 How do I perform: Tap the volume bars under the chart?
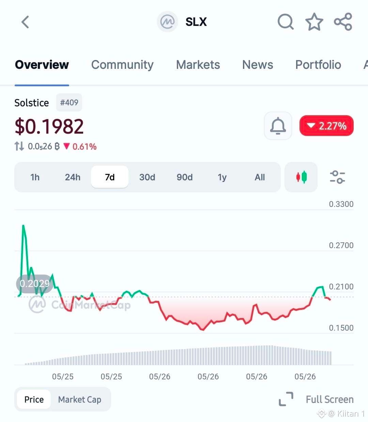point(178,356)
